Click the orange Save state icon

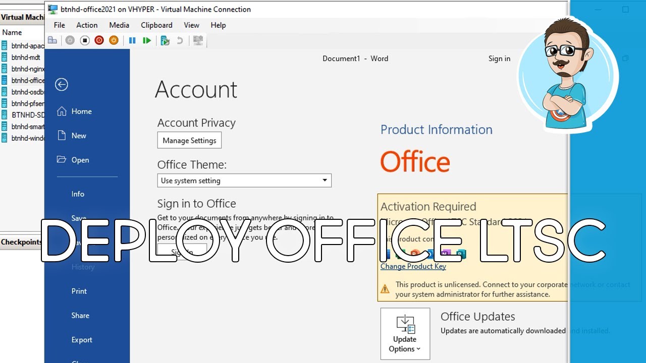pos(114,40)
